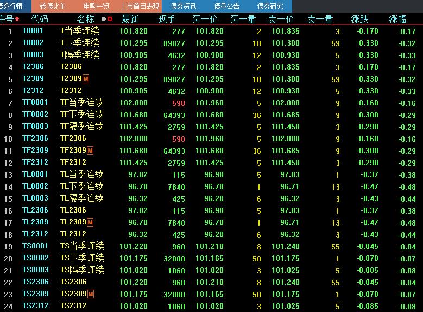Click the 现手 column header
Viewport: 423px width, 312px height.
pyautogui.click(x=167, y=19)
